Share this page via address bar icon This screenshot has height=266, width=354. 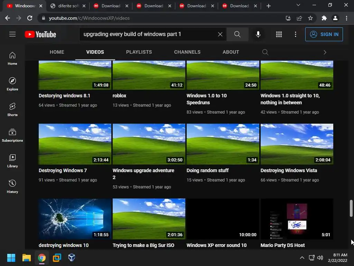[x=299, y=18]
